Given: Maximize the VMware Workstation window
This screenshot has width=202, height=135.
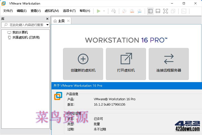Looking at the screenshot, I should tap(184, 3).
